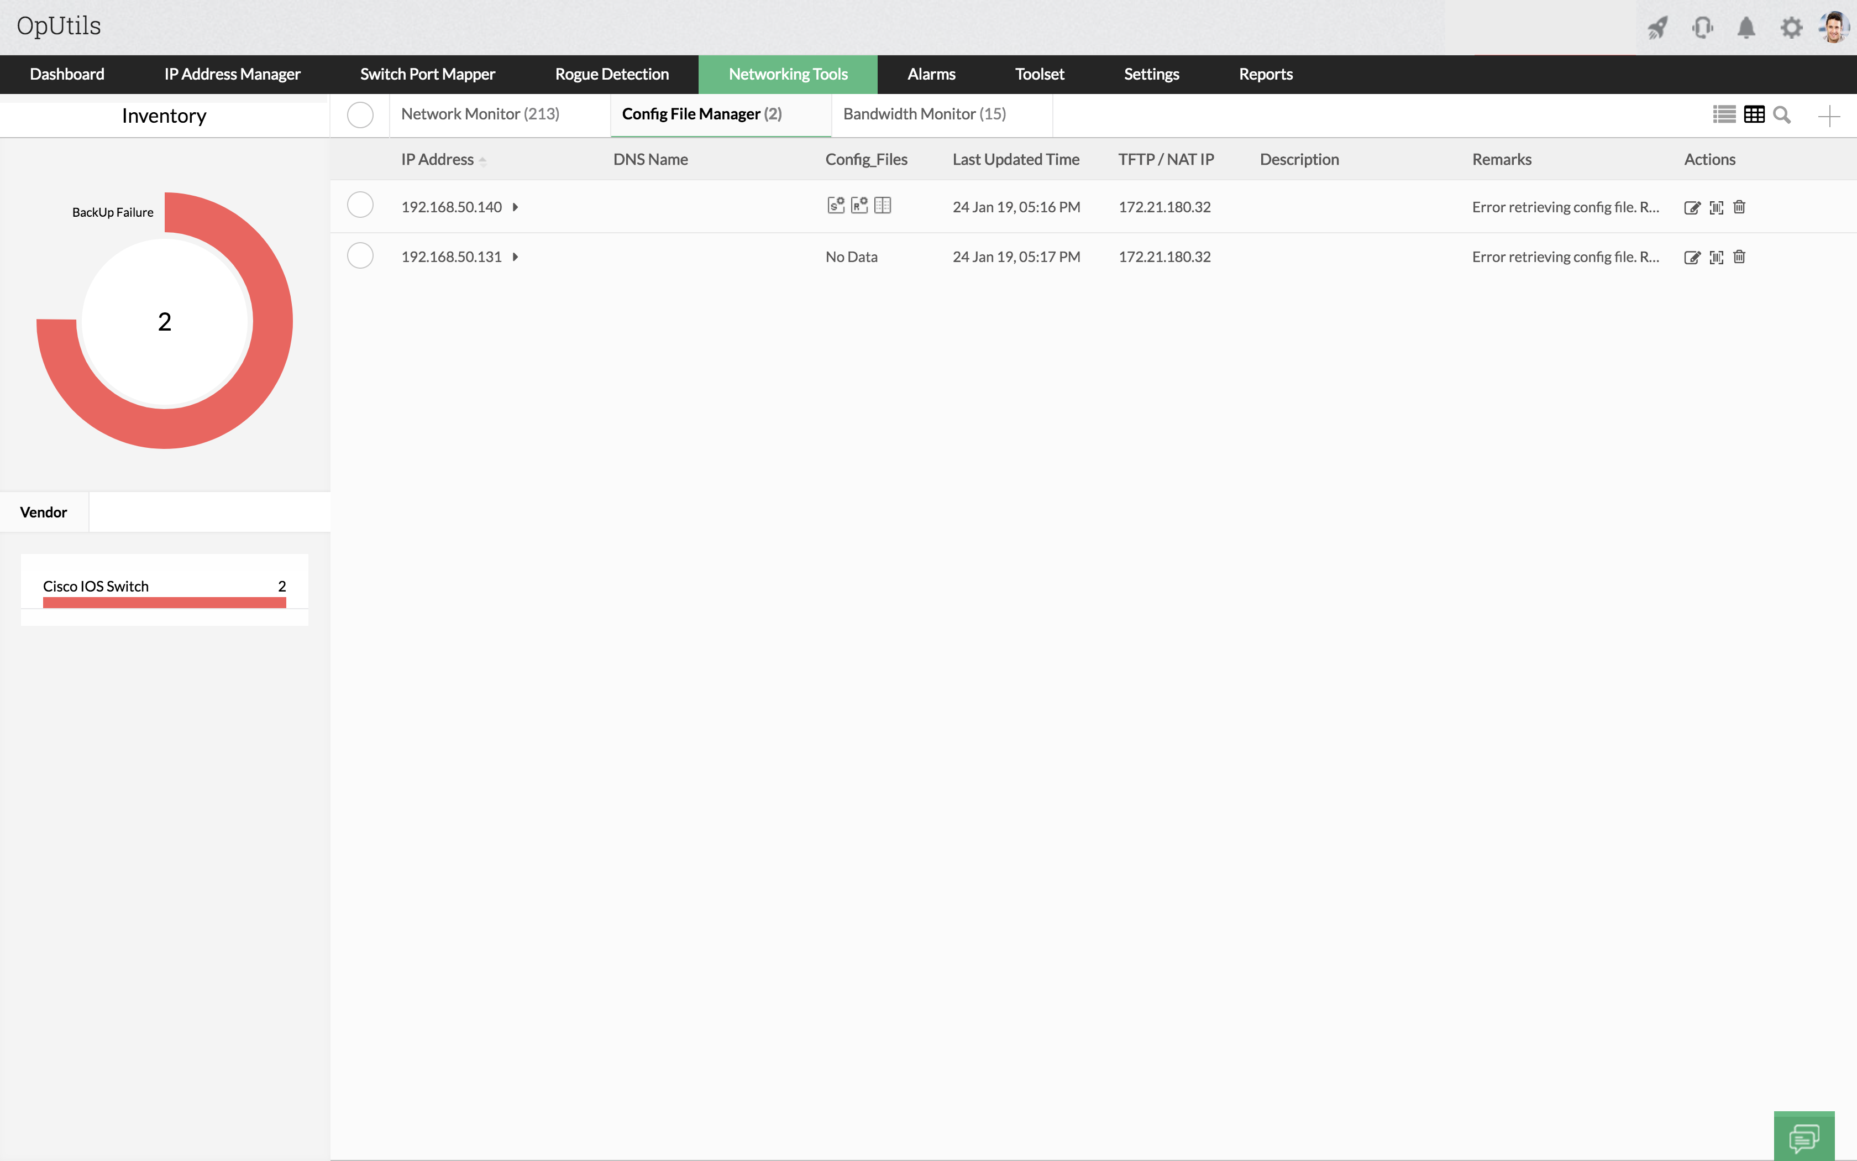Click the Cisco IOS Switch red bar
The width and height of the screenshot is (1857, 1161).
tap(164, 603)
